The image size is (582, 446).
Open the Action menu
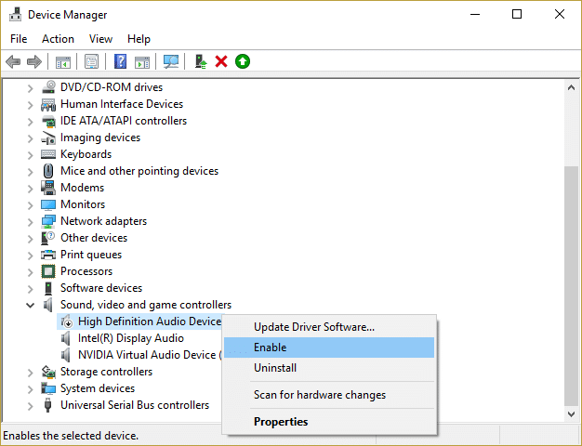[x=58, y=39]
